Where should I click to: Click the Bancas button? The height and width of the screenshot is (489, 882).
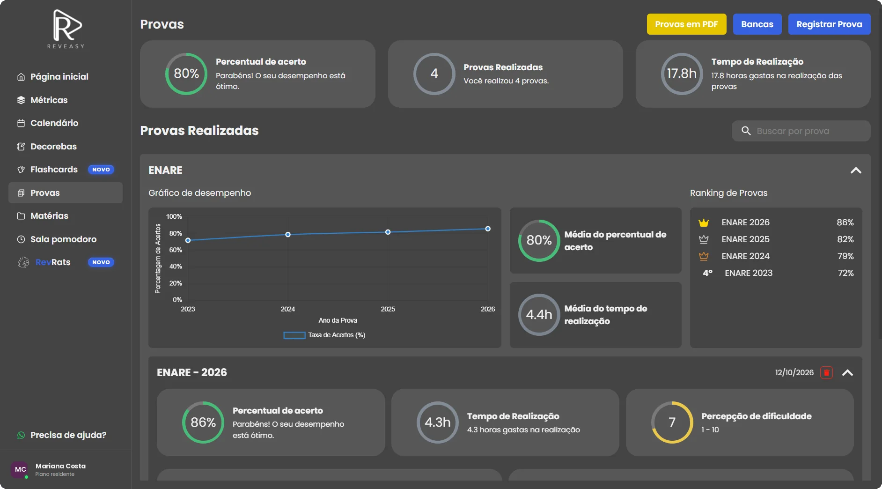(757, 24)
